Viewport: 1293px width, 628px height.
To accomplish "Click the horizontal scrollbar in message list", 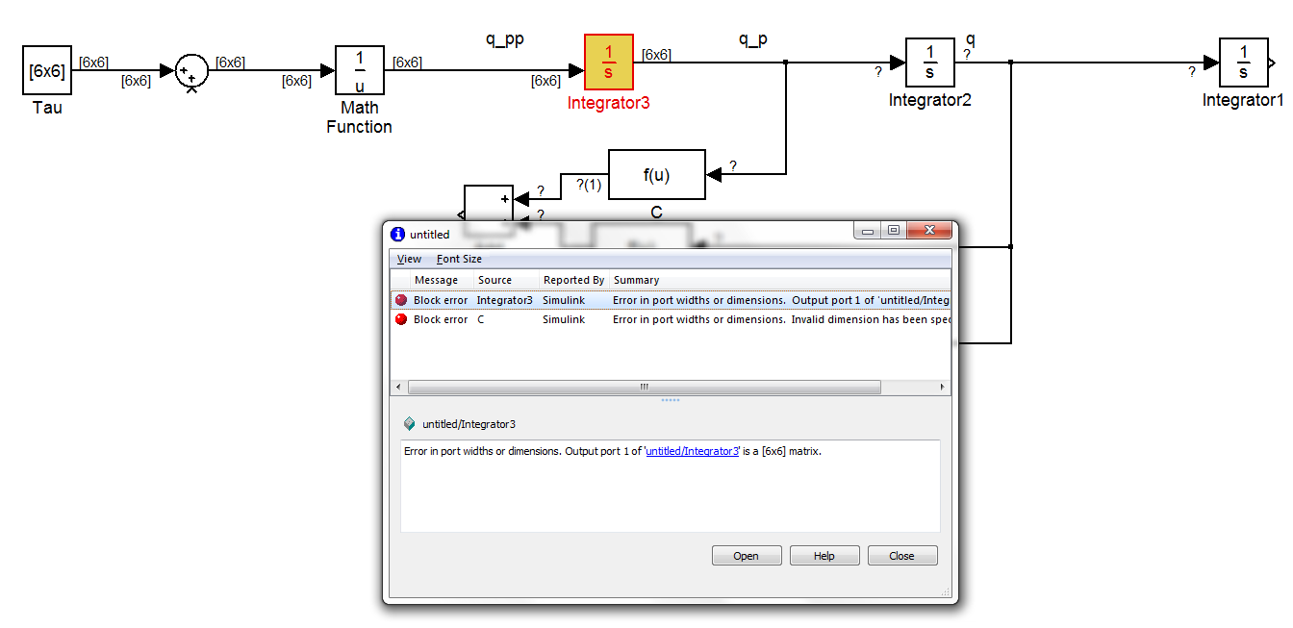I will (644, 387).
